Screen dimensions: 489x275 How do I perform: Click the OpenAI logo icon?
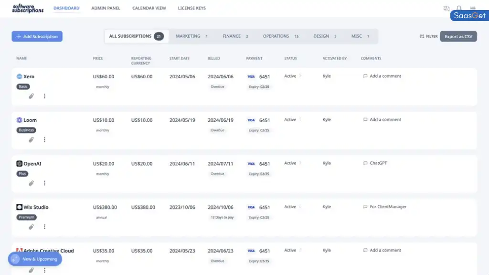pyautogui.click(x=18, y=163)
